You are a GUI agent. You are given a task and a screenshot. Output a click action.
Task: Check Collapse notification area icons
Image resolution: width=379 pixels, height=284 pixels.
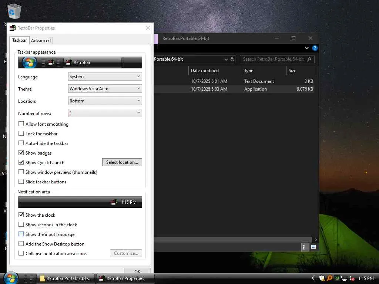pyautogui.click(x=21, y=253)
